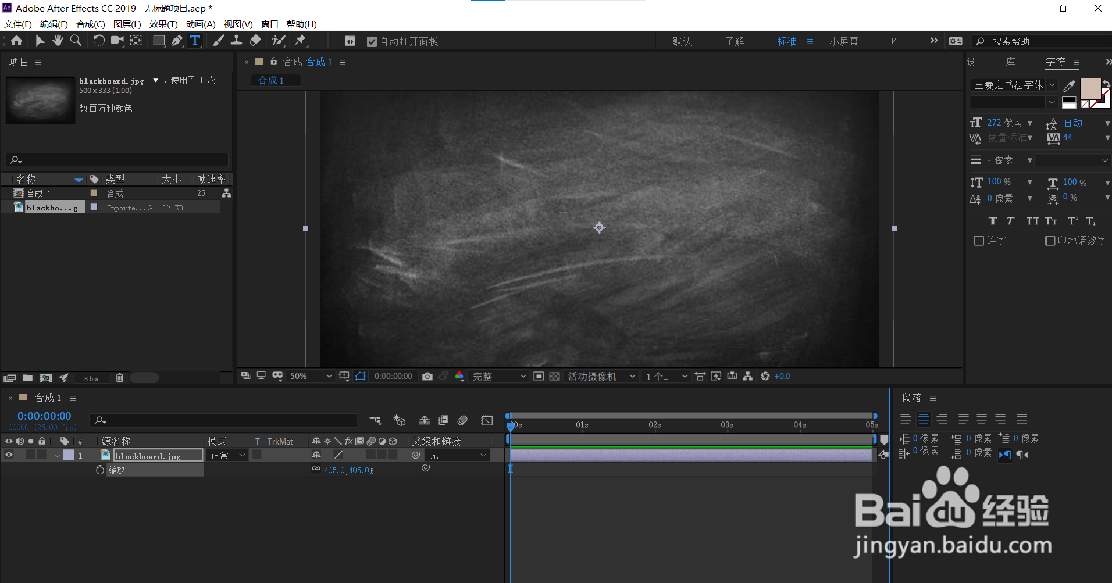Select the Puppet Pin tool
1112x583 pixels.
coord(301,41)
